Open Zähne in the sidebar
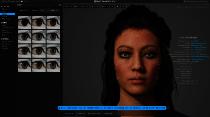The image size is (210, 117). coord(5,16)
